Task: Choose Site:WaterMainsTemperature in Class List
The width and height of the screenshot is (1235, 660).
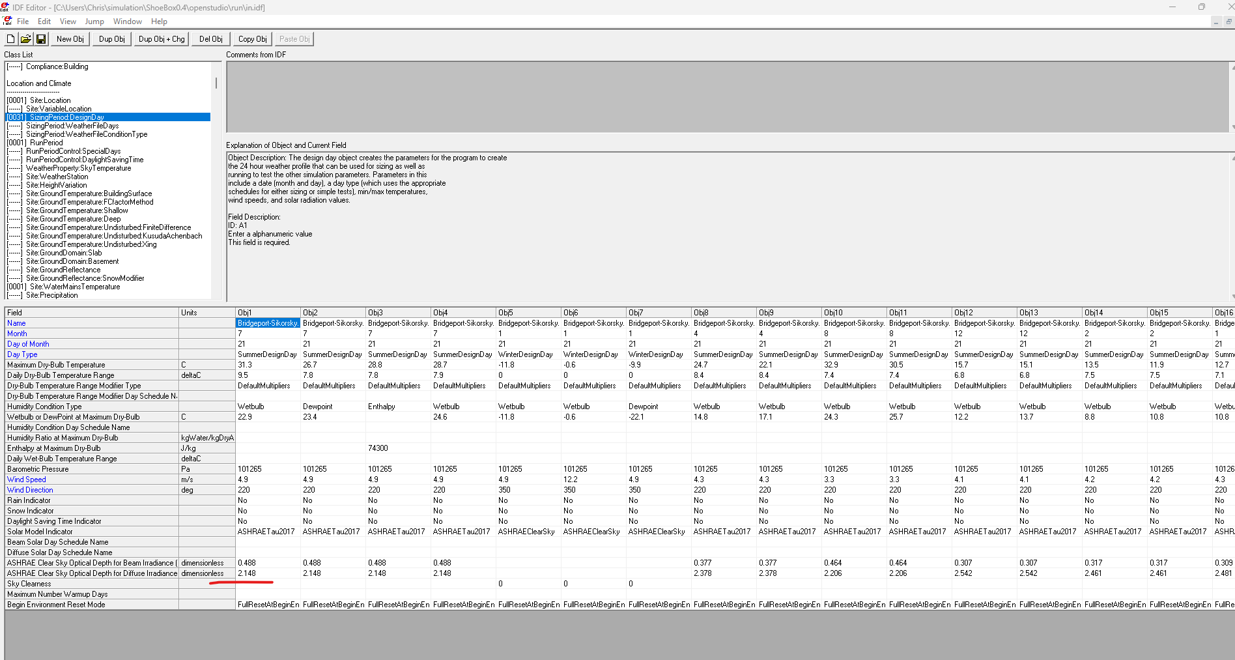Action: [x=75, y=287]
